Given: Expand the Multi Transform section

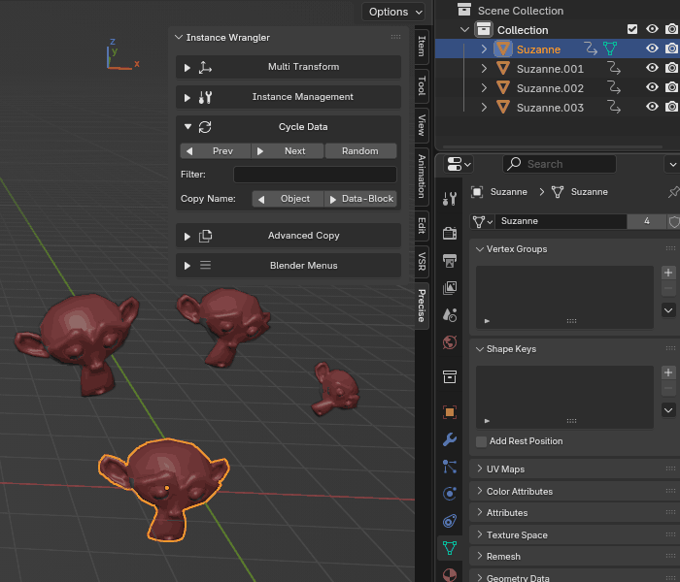Looking at the screenshot, I should (187, 68).
